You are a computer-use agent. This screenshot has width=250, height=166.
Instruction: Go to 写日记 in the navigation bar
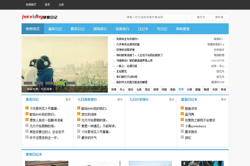(162, 29)
